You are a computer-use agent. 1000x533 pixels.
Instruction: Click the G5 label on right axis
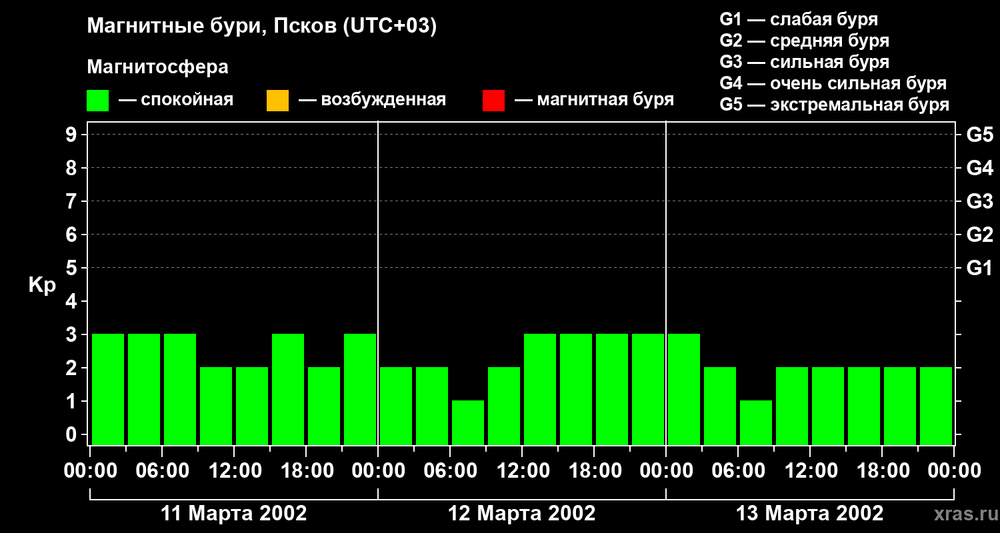coord(979,135)
